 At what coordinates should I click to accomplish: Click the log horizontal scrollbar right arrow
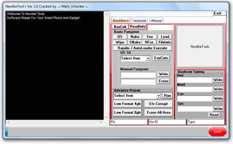(x=101, y=122)
